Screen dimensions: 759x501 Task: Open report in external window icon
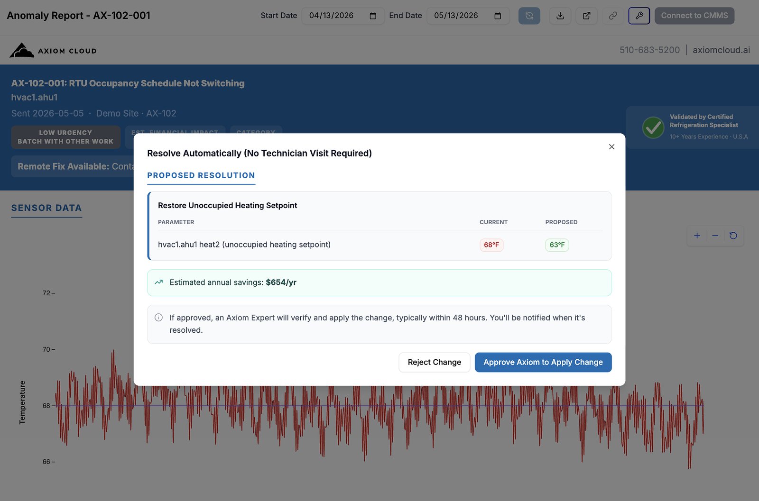[587, 16]
